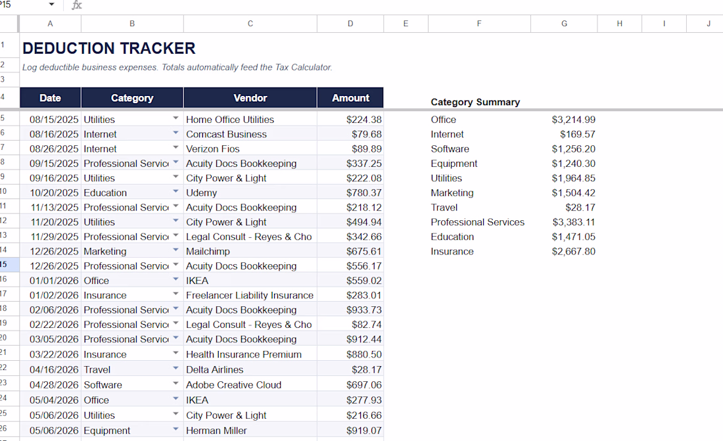
Task: Open category dropdown for Udemy row
Action: [175, 192]
